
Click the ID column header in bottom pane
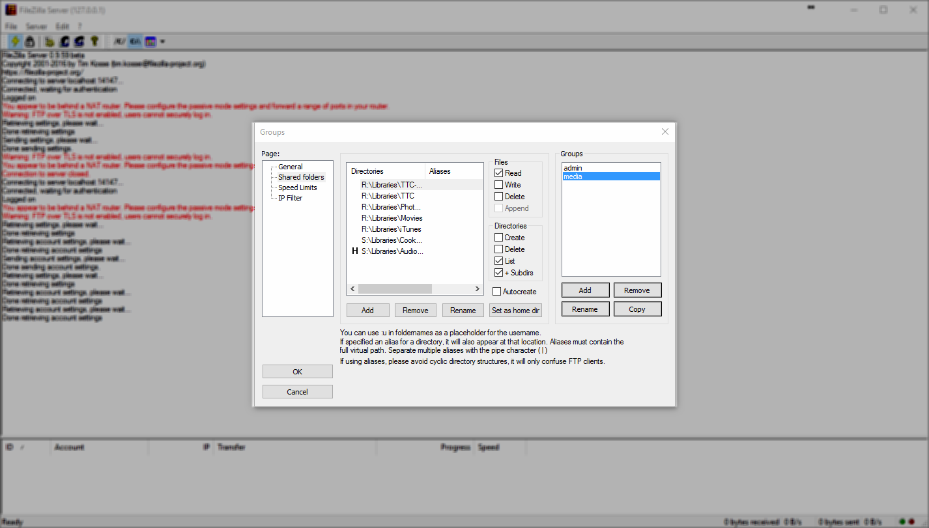pyautogui.click(x=26, y=447)
